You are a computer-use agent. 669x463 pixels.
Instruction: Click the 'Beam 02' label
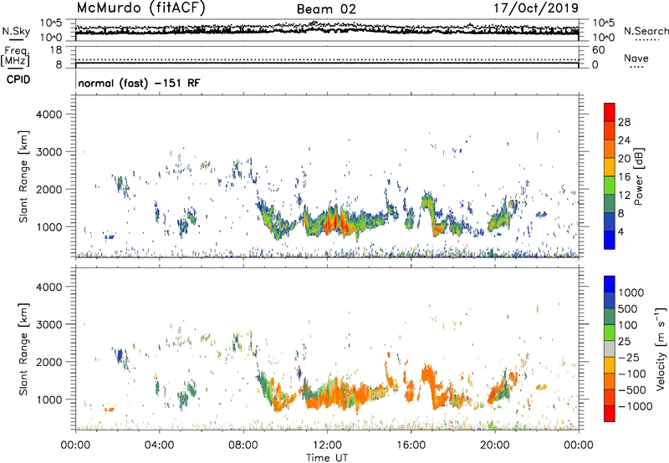[x=326, y=9]
